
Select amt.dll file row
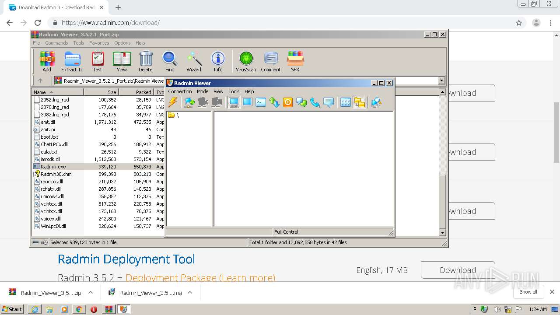pyautogui.click(x=48, y=122)
